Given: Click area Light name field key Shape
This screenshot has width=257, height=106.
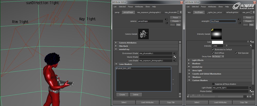Looking at the screenshot, I should tap(223, 21).
